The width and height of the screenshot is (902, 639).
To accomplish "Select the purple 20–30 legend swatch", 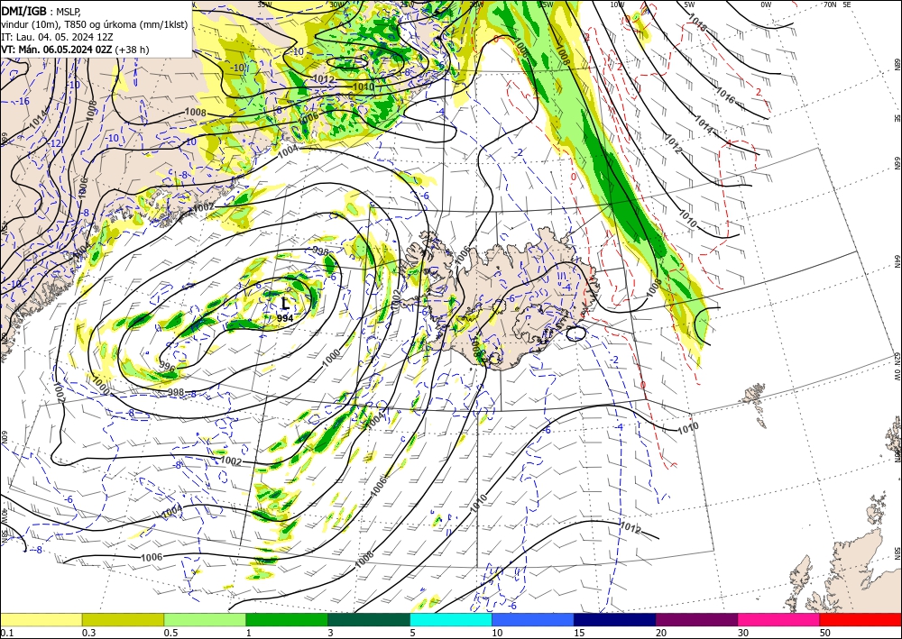I will (x=696, y=619).
